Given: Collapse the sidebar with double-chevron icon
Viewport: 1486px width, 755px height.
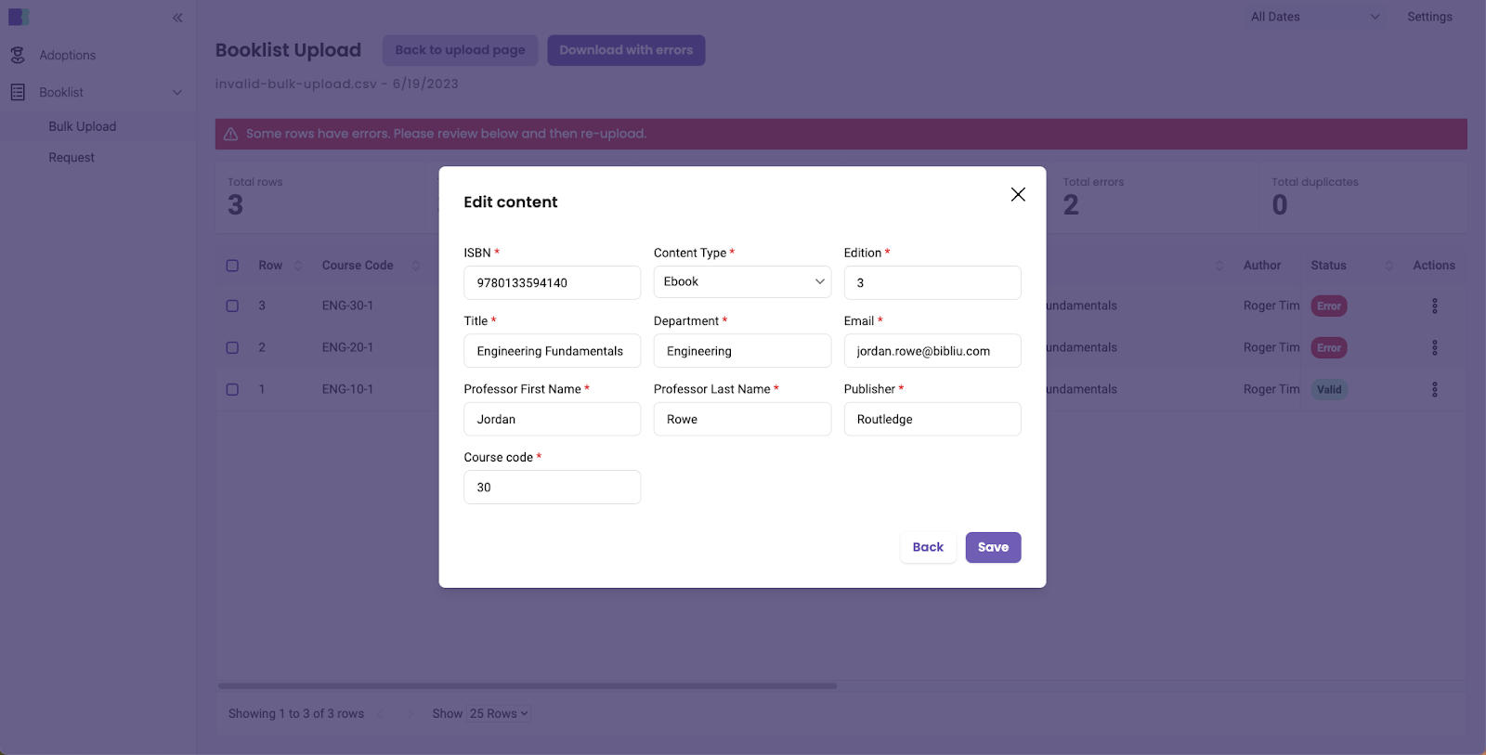Looking at the screenshot, I should point(177,18).
